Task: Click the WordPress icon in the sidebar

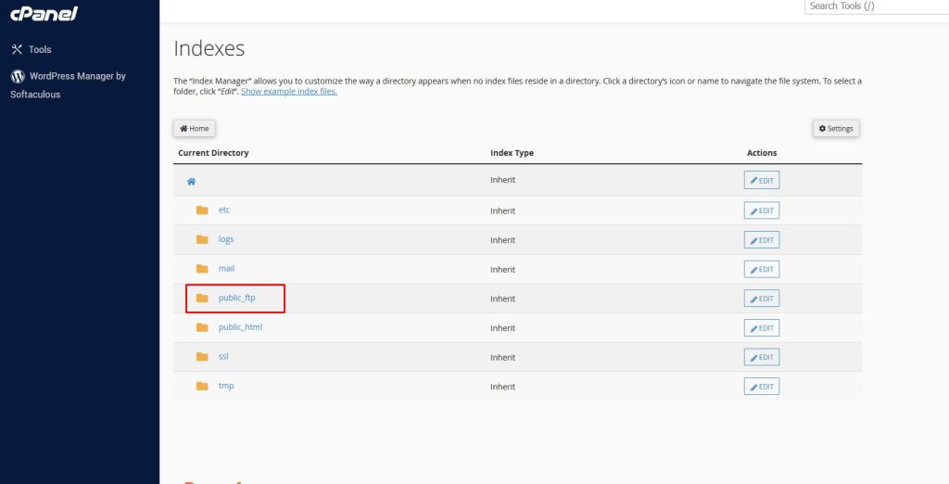Action: pyautogui.click(x=17, y=77)
